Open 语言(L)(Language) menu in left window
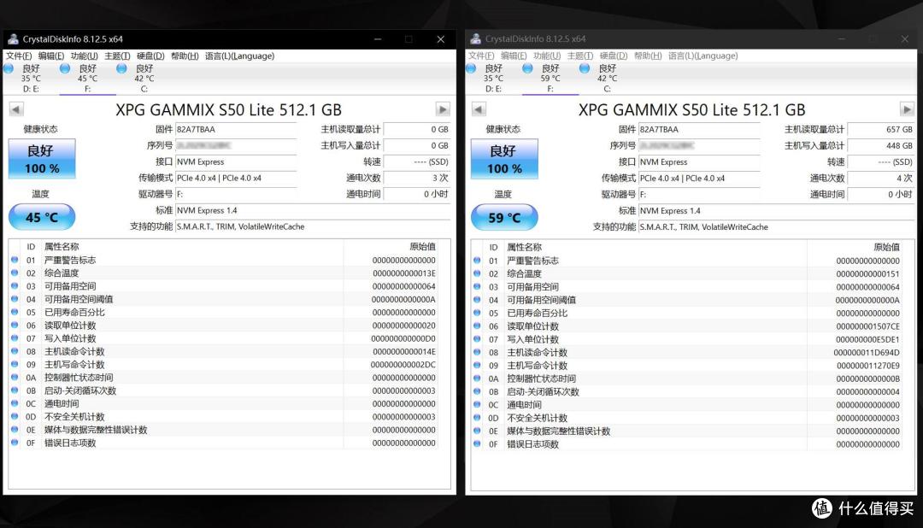923x528 pixels. (239, 56)
